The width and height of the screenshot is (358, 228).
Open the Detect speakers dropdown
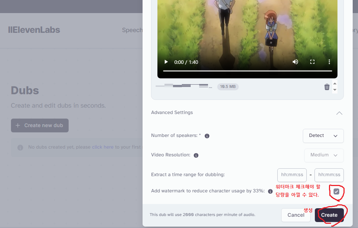tap(323, 136)
